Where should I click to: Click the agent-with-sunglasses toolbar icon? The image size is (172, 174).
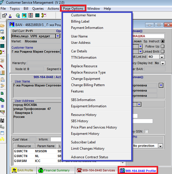pyautogui.click(x=24, y=15)
